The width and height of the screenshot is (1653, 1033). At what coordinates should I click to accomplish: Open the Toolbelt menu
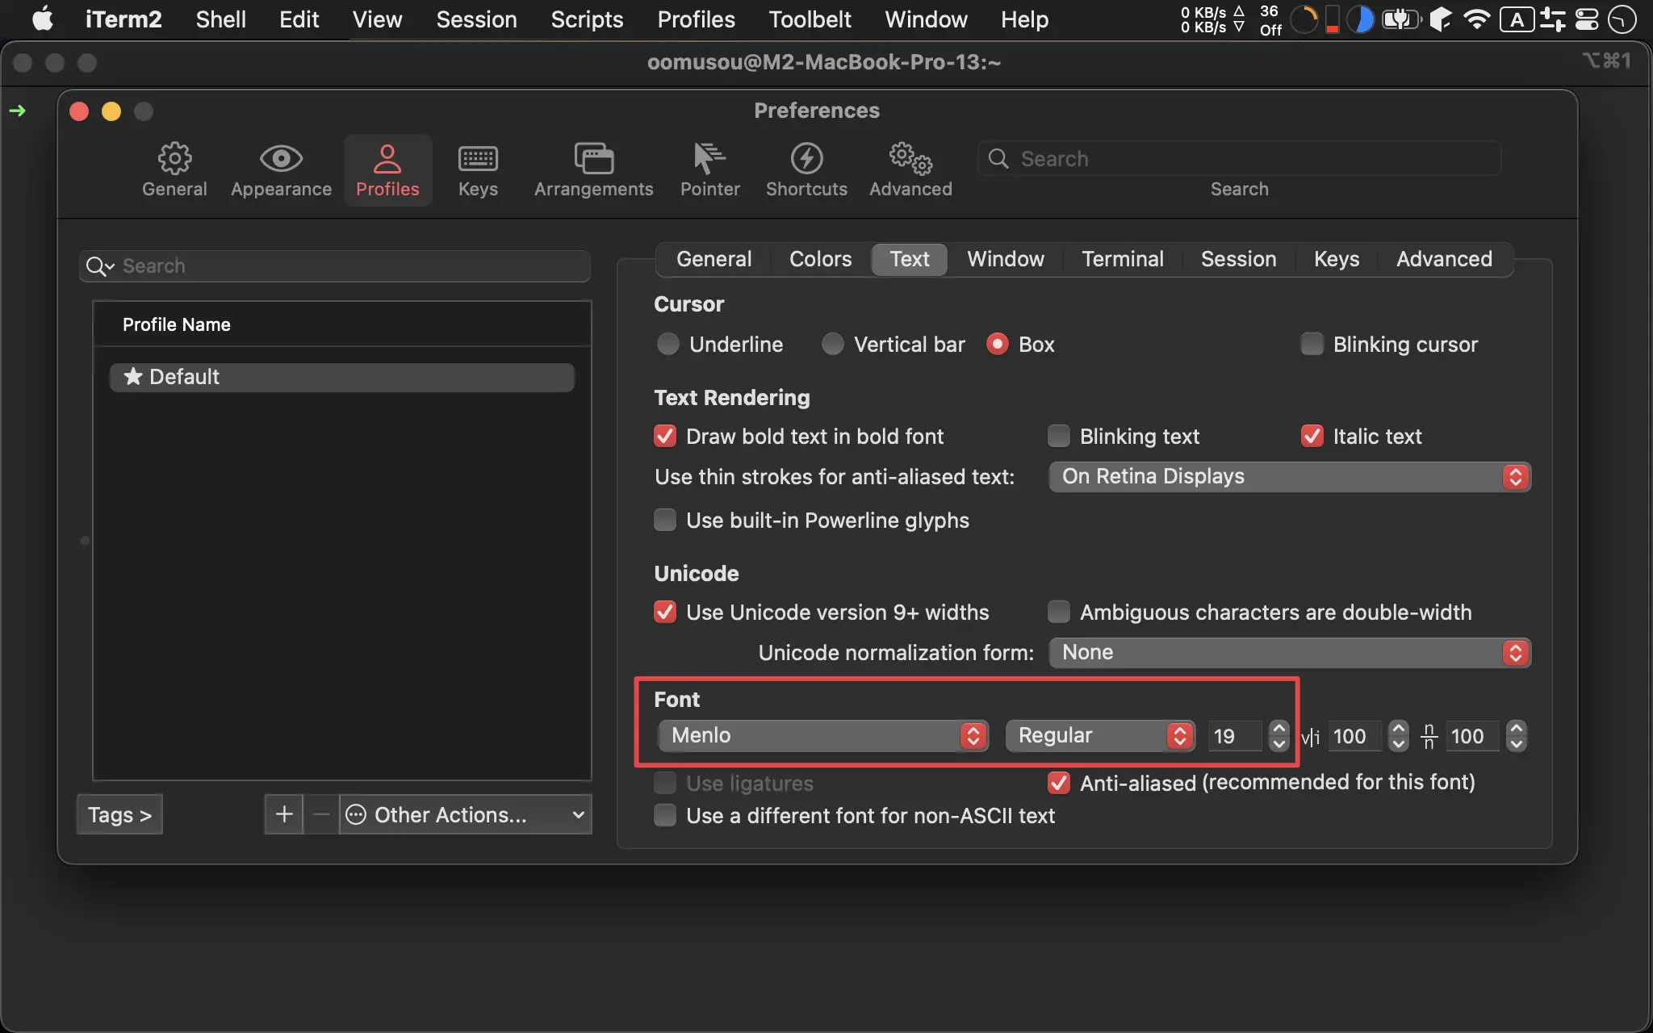810,19
